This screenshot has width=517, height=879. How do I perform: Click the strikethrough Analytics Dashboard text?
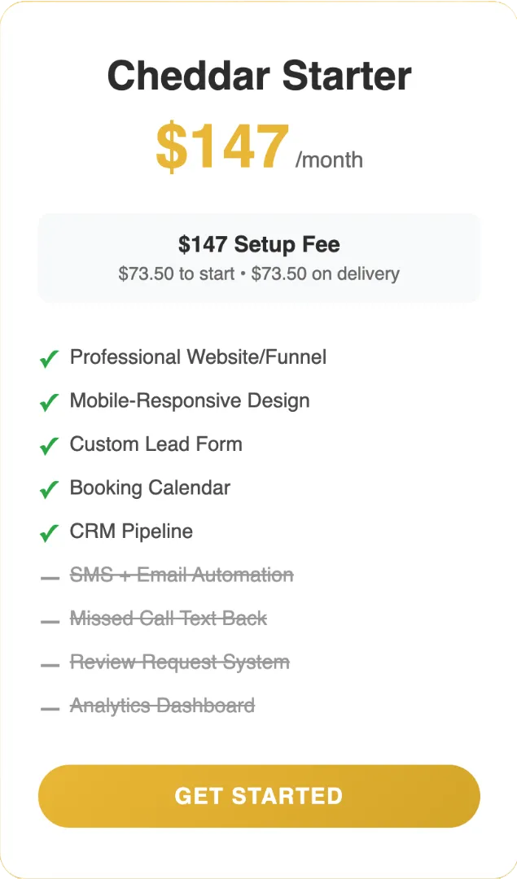(x=163, y=706)
